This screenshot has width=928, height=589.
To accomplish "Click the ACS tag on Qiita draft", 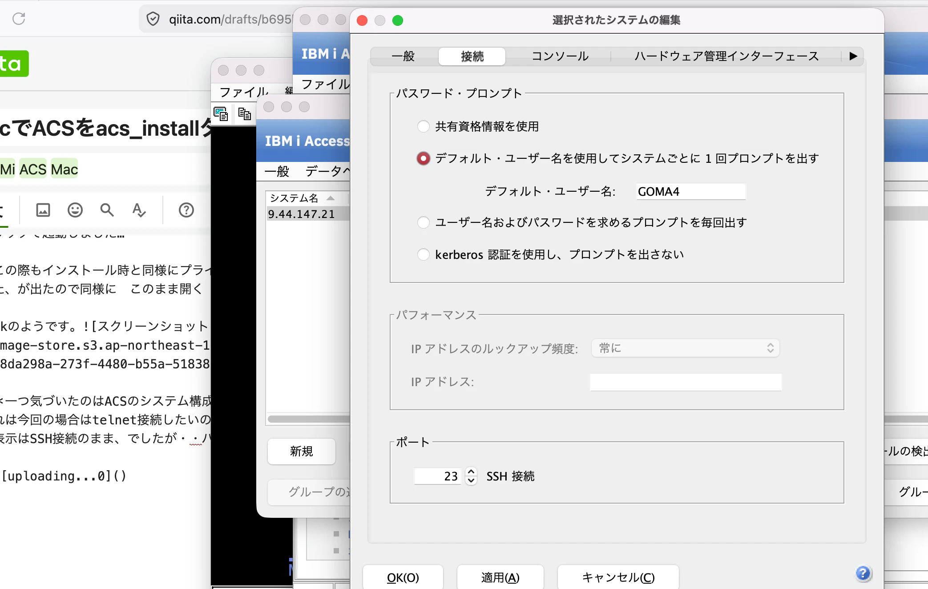I will (x=33, y=169).
